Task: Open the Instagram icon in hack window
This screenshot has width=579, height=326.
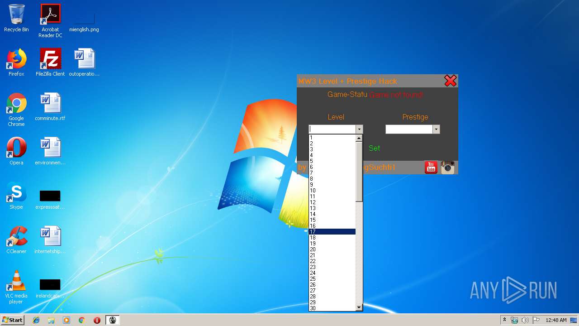Action: click(x=448, y=167)
